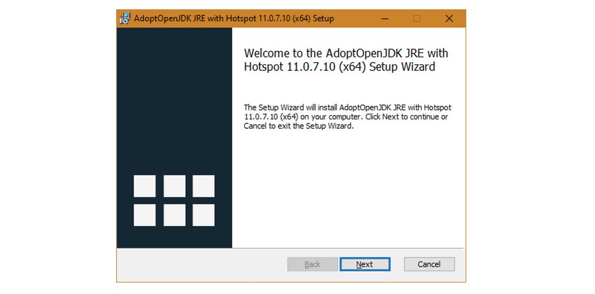595x294 pixels.
Task: Close the Setup window with the X
Action: pos(449,19)
